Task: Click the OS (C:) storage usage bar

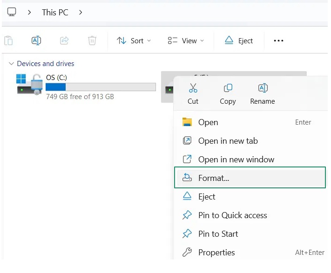Action: (x=101, y=87)
